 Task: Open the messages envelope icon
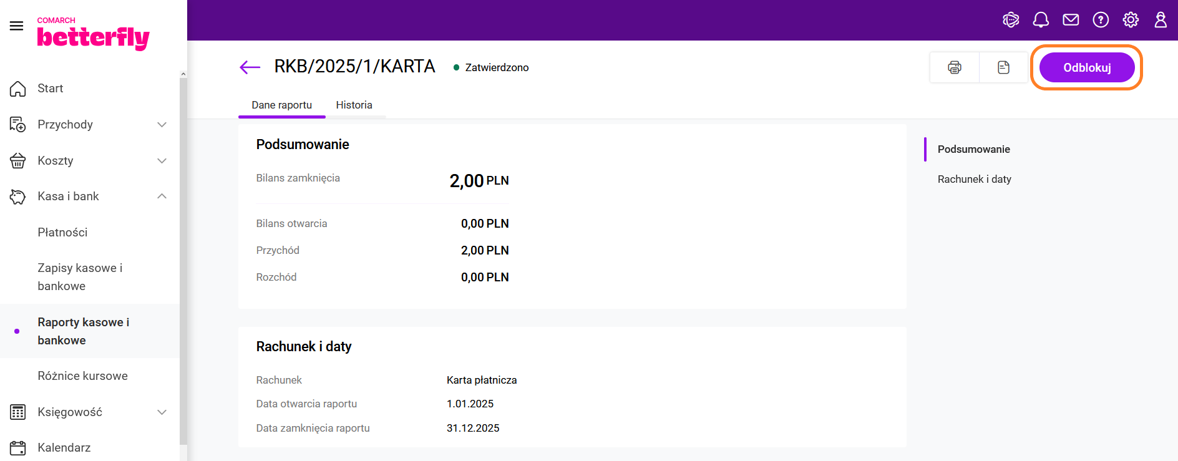point(1071,20)
